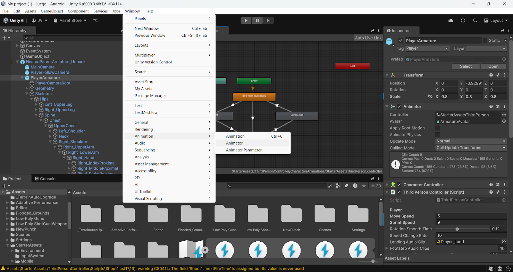
Task: Expand the Footstep Audio Clips array
Action: coord(387,248)
